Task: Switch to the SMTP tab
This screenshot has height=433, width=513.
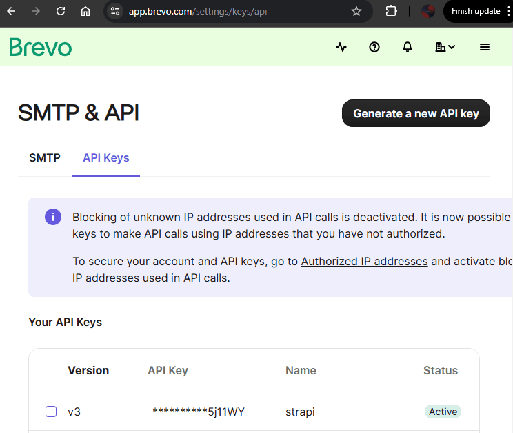Action: tap(45, 157)
